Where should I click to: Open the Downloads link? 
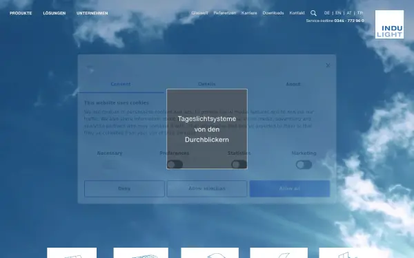click(x=273, y=13)
